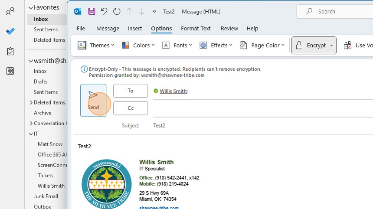Open the Tasks clipboard icon in sidebar
Viewport: 373px width, 209px height.
(10, 51)
